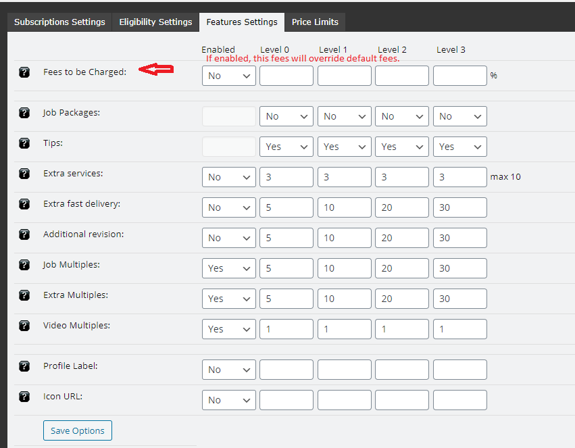This screenshot has height=448, width=575.
Task: Click Extra Multiples Level 1 field
Action: (345, 299)
